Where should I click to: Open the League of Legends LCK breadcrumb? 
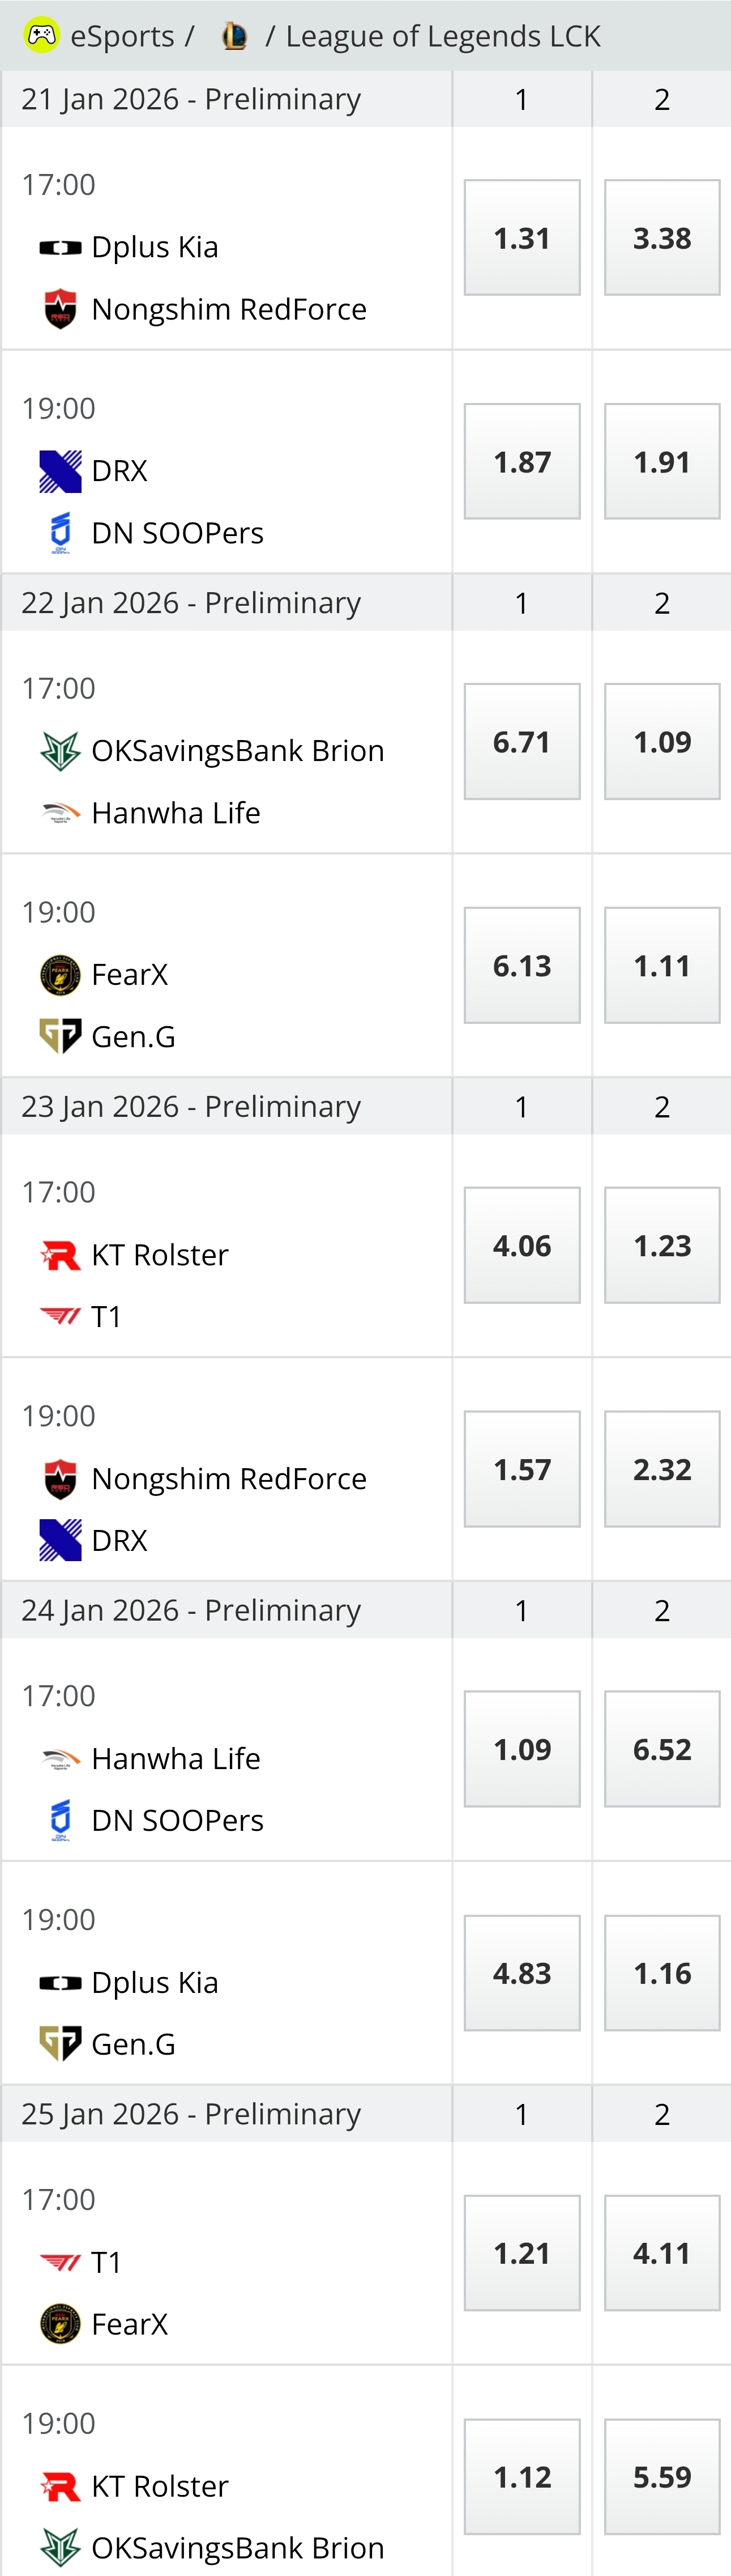coord(442,36)
